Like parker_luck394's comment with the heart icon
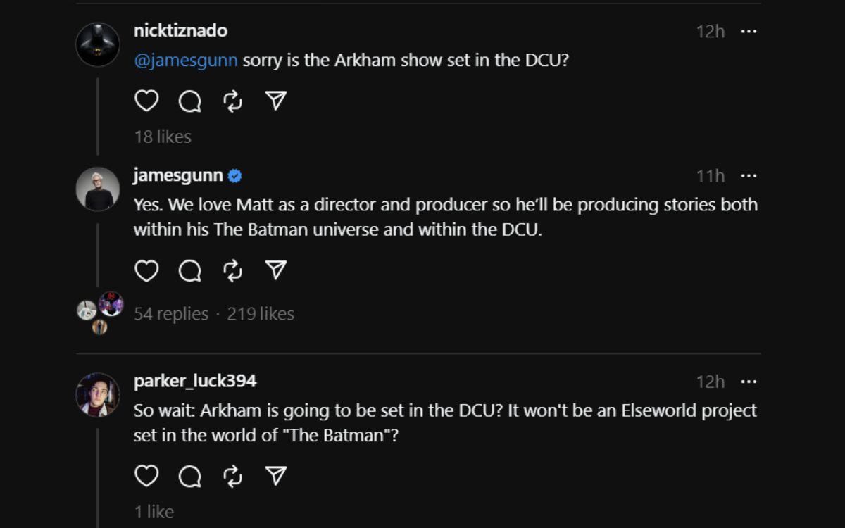 tap(146, 476)
